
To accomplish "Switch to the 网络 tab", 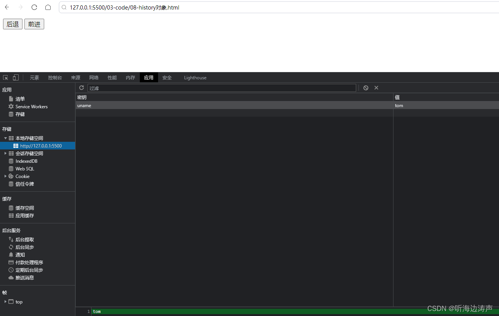I will click(x=93, y=77).
